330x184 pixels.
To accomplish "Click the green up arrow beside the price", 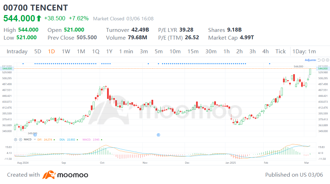I will (x=39, y=19).
